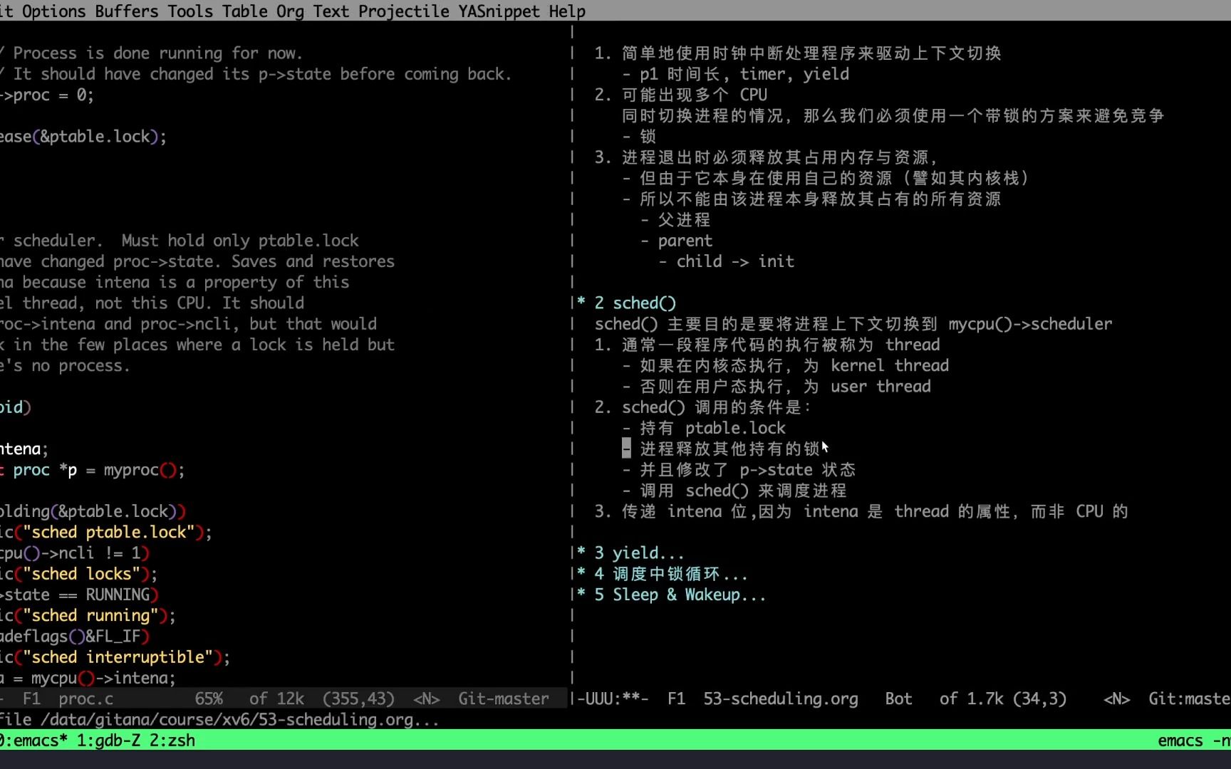1231x769 pixels.
Task: Click the line '2. 可能出现多个 CPU'
Action: click(x=681, y=95)
